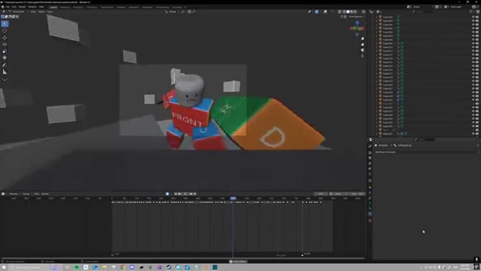Switch to material preview shading

click(x=352, y=11)
